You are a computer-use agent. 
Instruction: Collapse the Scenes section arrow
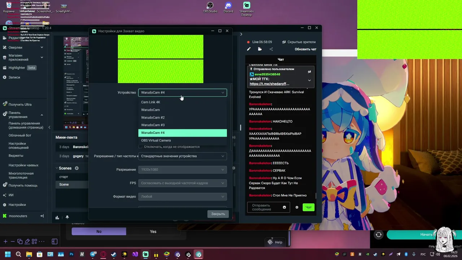coord(57,168)
